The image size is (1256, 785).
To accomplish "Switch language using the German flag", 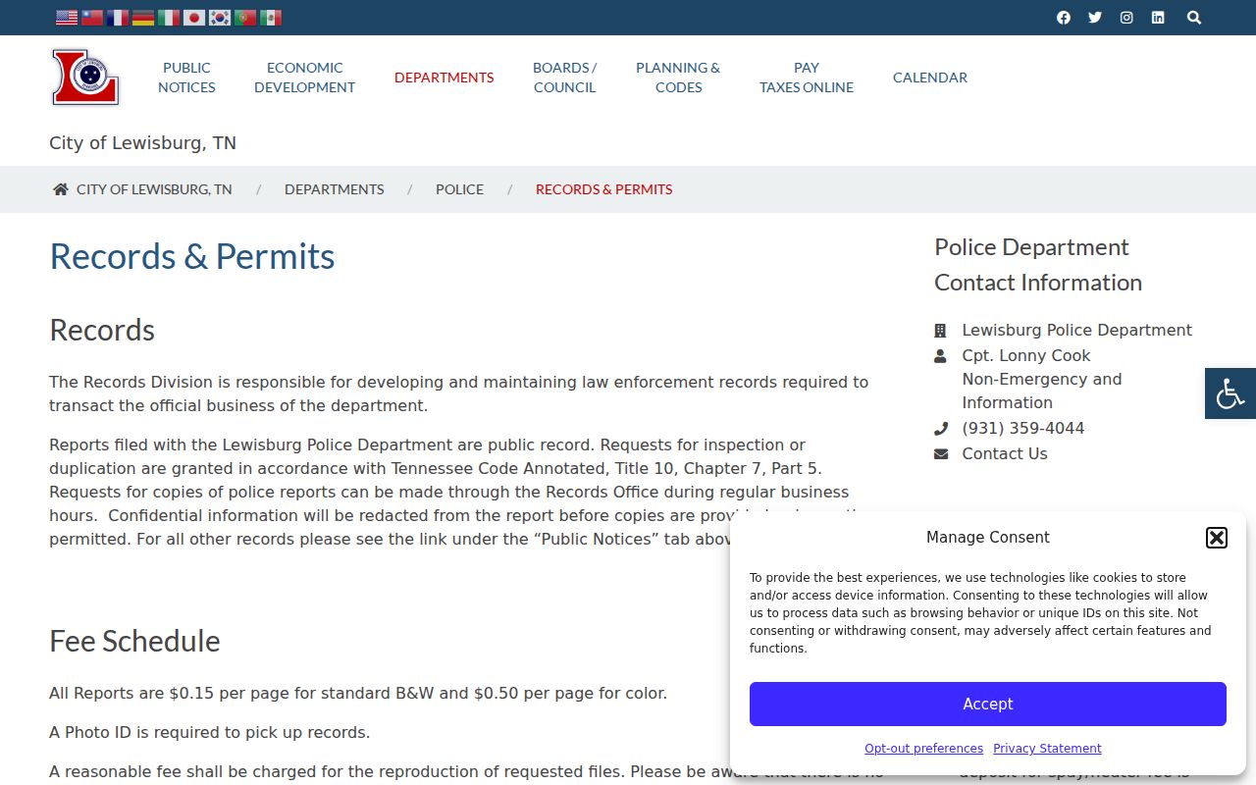I will coord(143,18).
